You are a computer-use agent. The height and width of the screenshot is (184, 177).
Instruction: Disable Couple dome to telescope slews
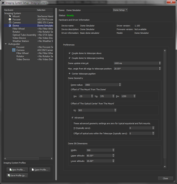tap(70, 53)
